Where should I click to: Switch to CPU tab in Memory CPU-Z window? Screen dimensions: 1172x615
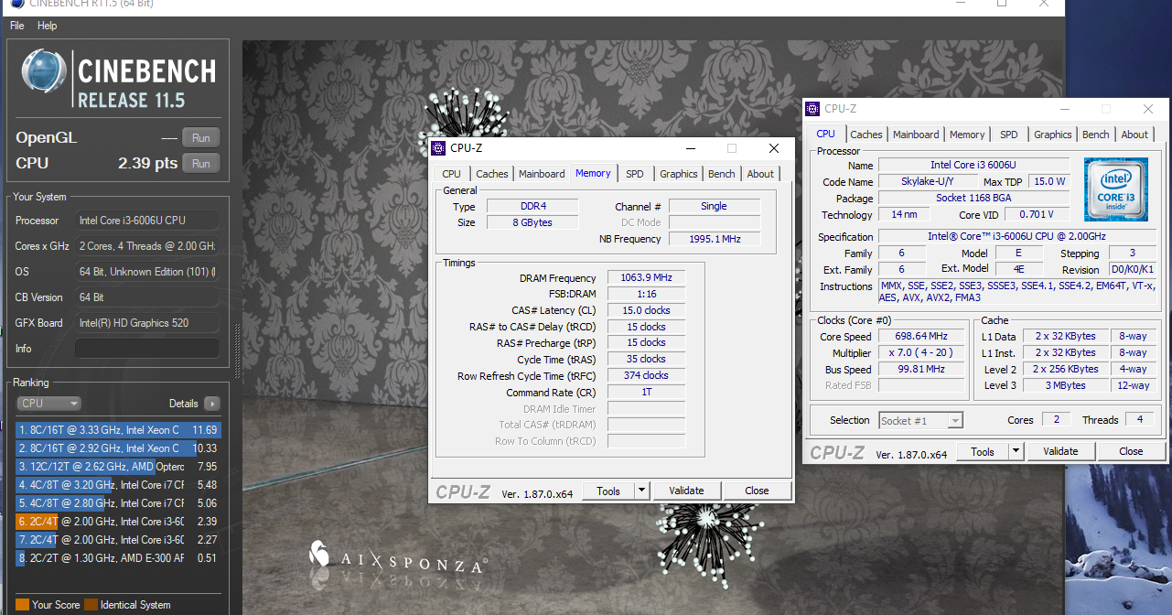tap(451, 174)
